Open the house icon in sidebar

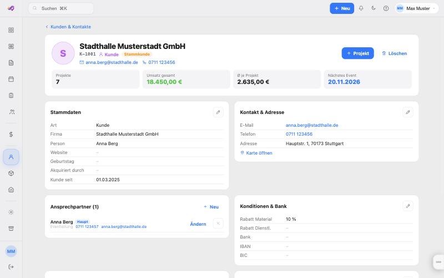point(11,190)
